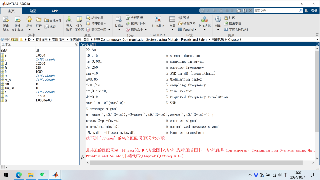Click 分析代码 (Analyze Code)
This screenshot has width=320, height=180.
[134, 18]
